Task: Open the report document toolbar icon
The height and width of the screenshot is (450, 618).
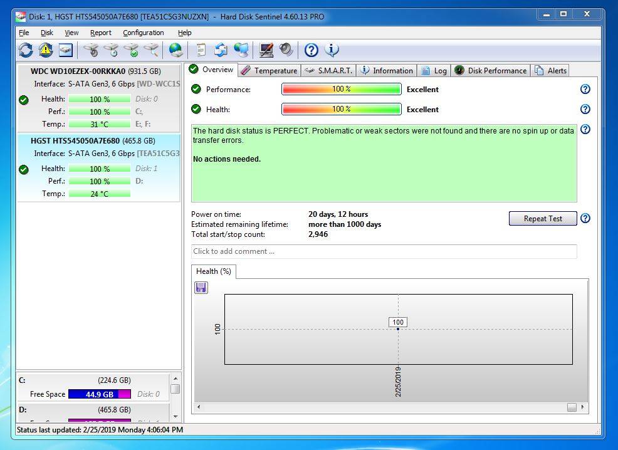Action: [x=201, y=50]
